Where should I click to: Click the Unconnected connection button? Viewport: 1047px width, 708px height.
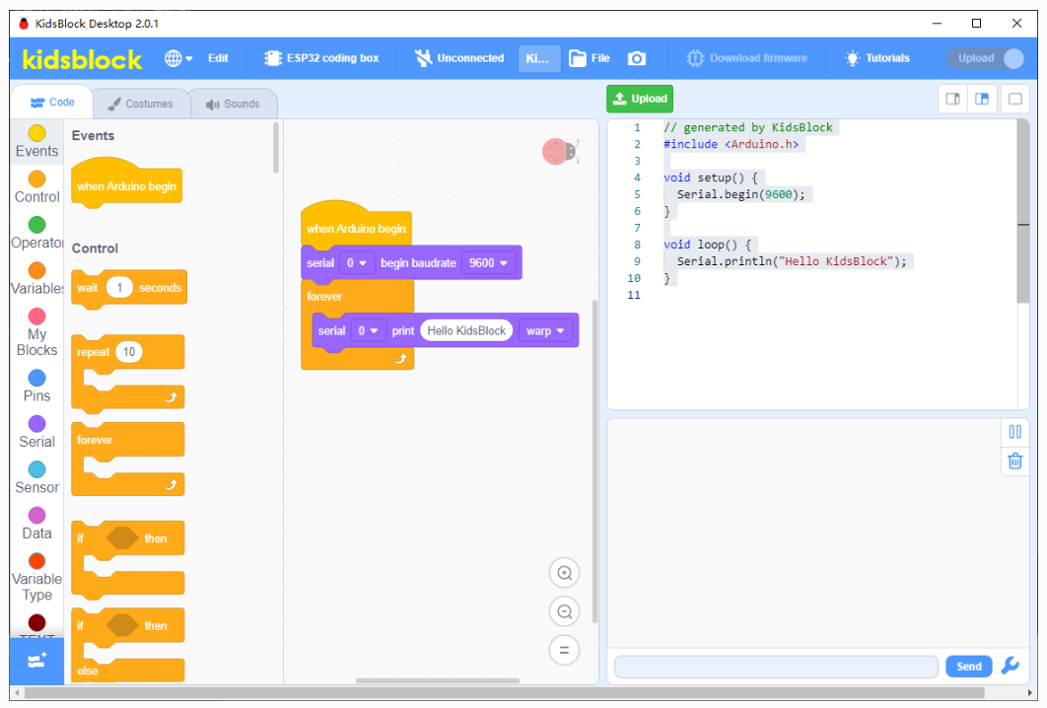tap(459, 58)
